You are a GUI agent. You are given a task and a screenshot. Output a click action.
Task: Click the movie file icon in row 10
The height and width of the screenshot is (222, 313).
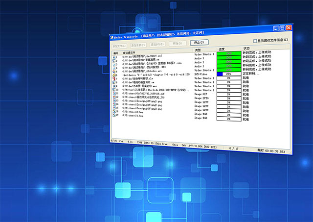pyautogui.click(x=114, y=90)
